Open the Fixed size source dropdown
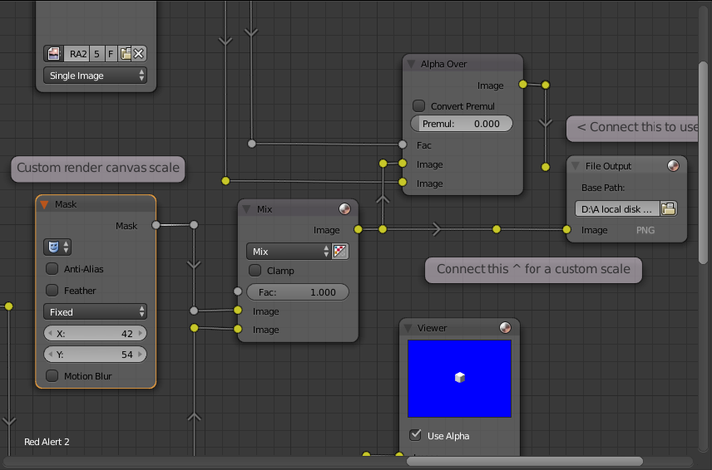 (x=95, y=312)
